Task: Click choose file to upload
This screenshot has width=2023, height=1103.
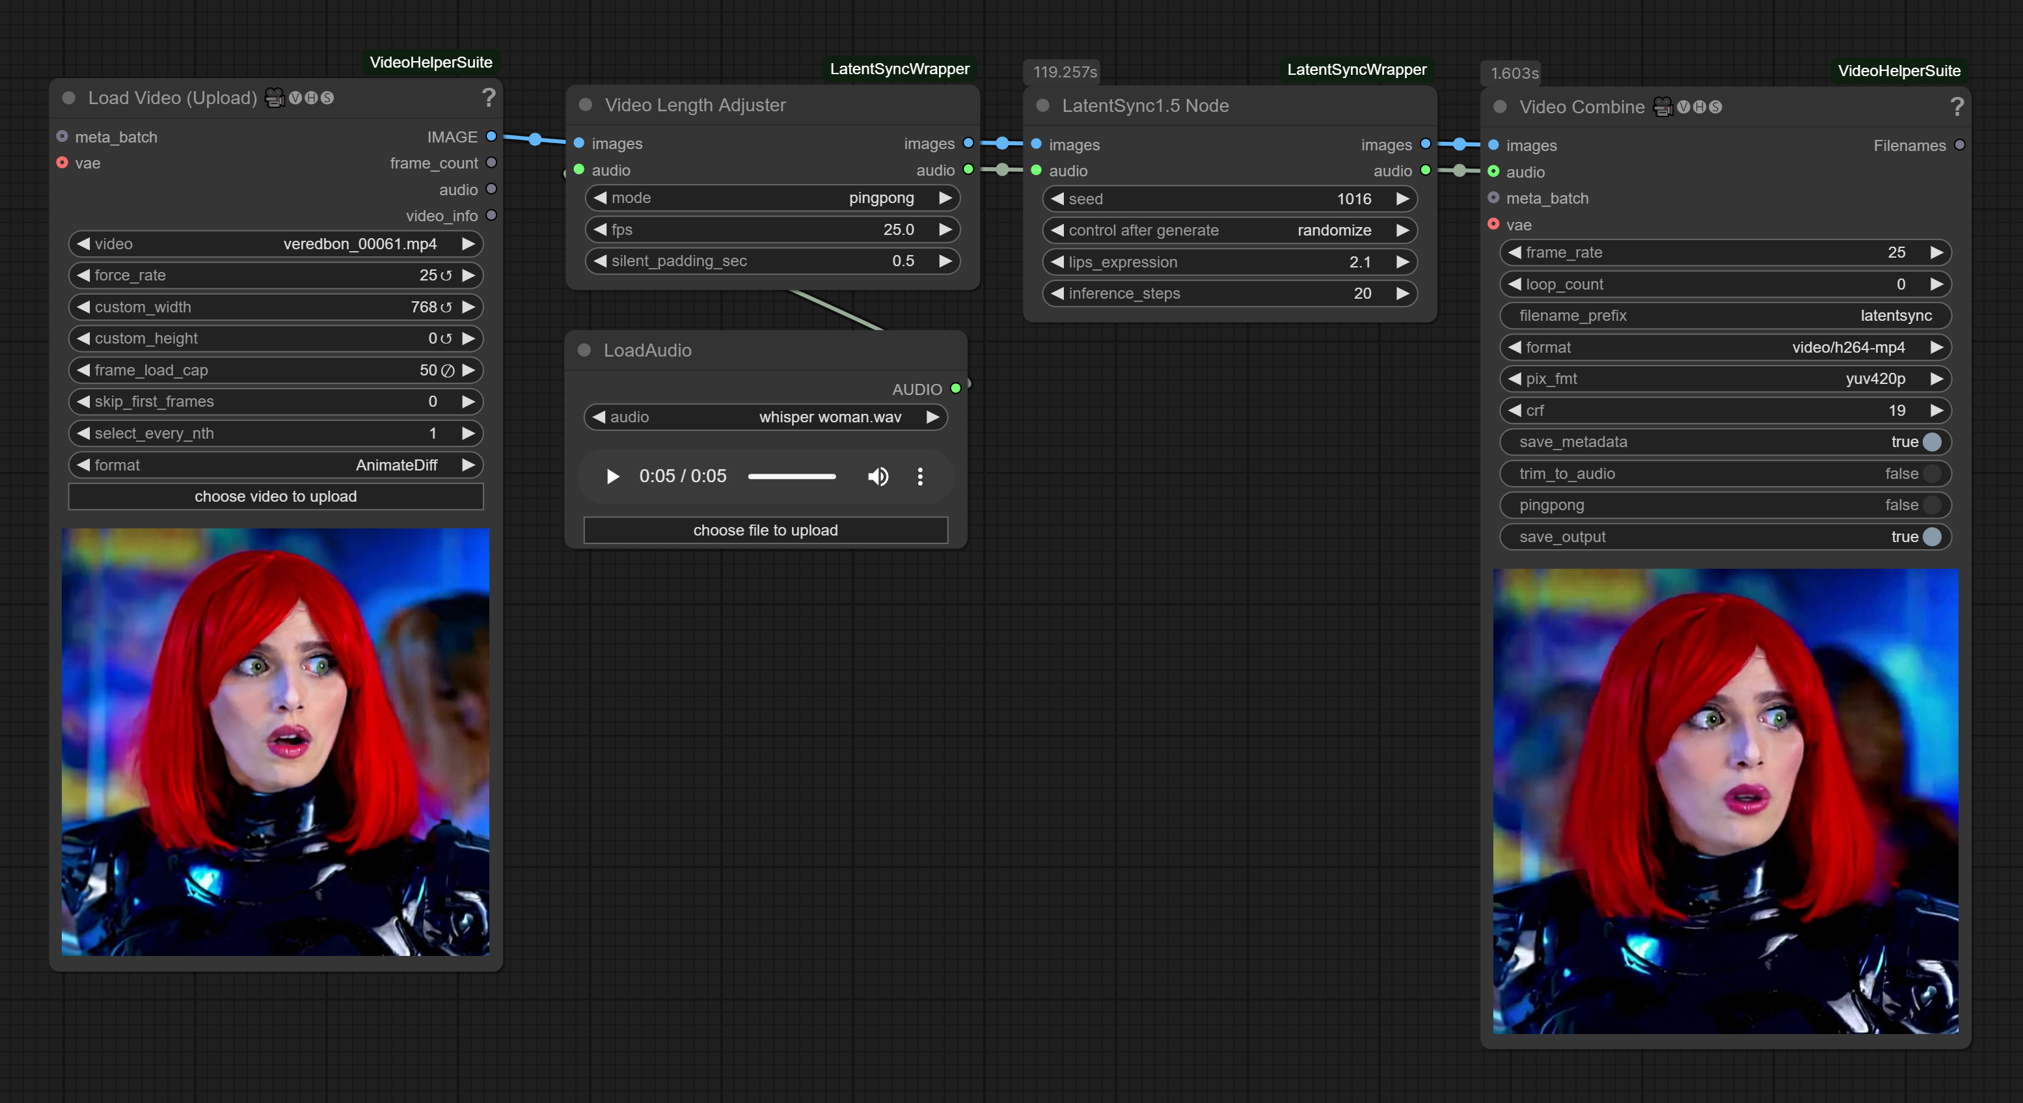Action: point(765,530)
